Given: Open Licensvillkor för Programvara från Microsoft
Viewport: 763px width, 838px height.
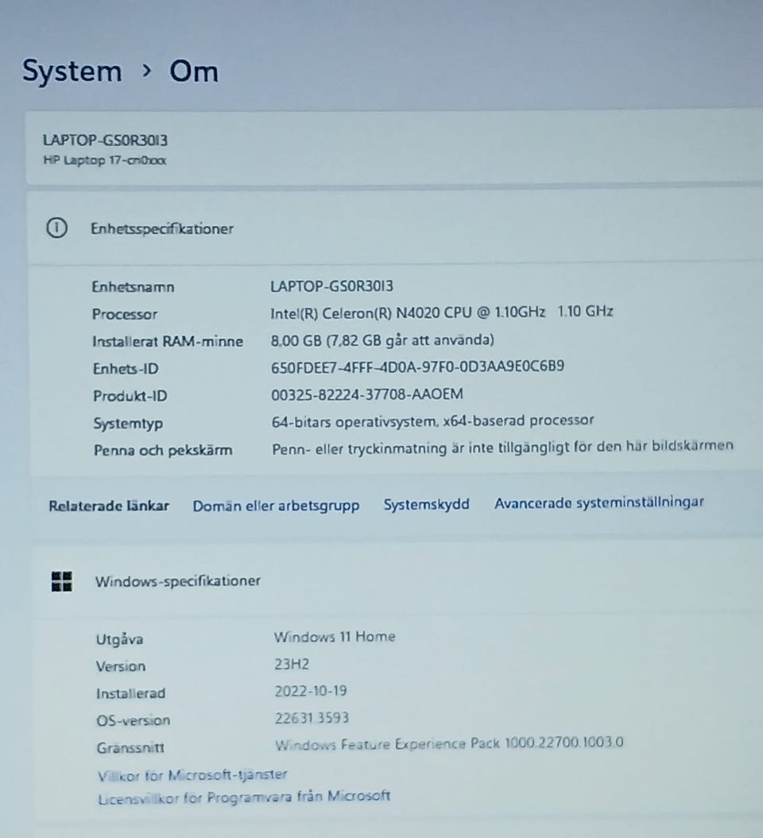Looking at the screenshot, I should pyautogui.click(x=244, y=797).
